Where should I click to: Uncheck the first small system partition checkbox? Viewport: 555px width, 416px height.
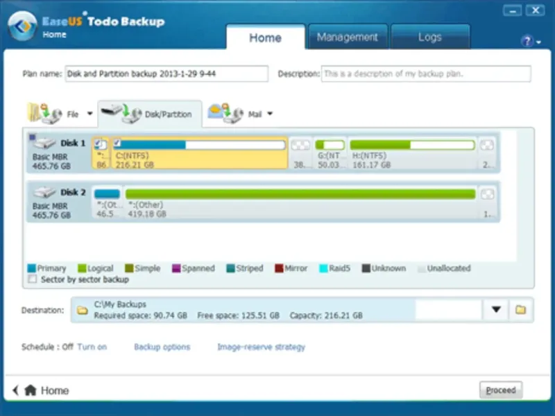click(98, 143)
